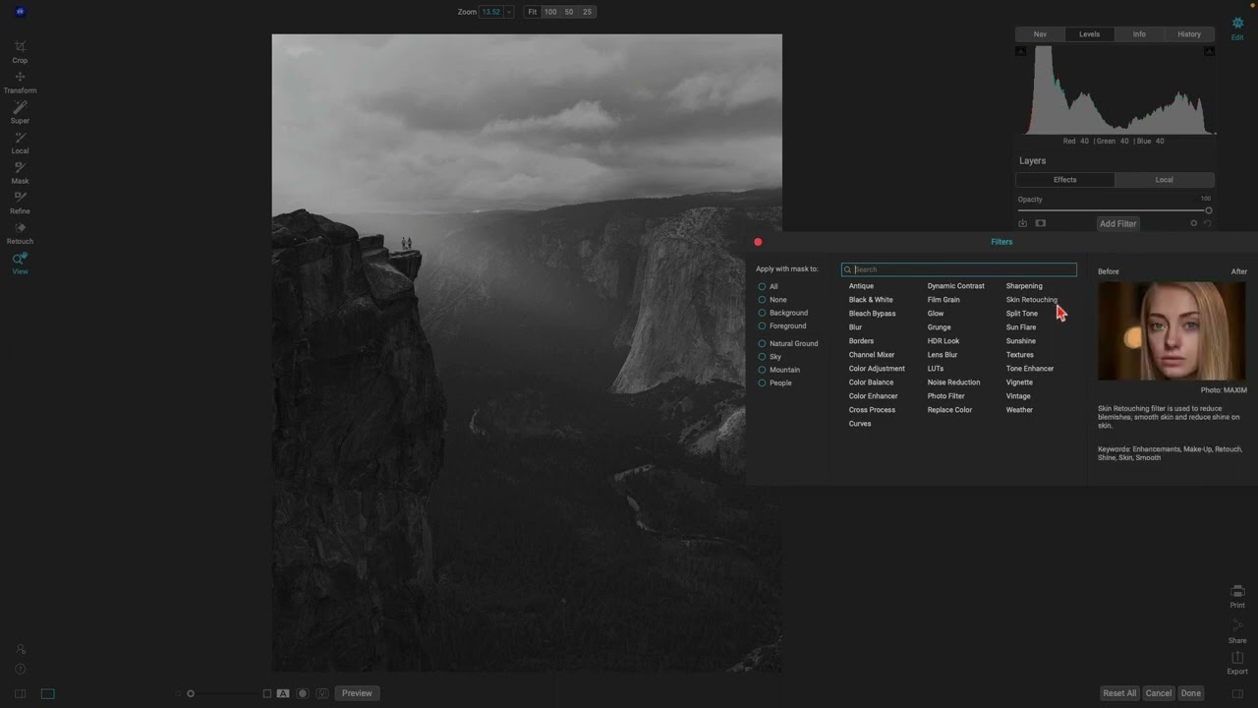Select the Refine tool
Viewport: 1258px width, 708px height.
click(20, 203)
